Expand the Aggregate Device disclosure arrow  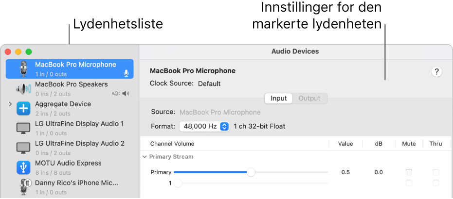pyautogui.click(x=10, y=104)
